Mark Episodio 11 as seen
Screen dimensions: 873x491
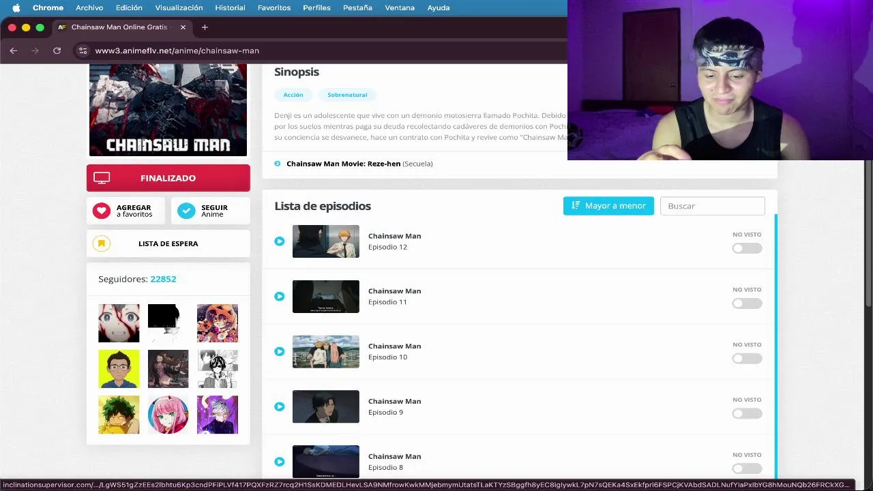coord(747,303)
